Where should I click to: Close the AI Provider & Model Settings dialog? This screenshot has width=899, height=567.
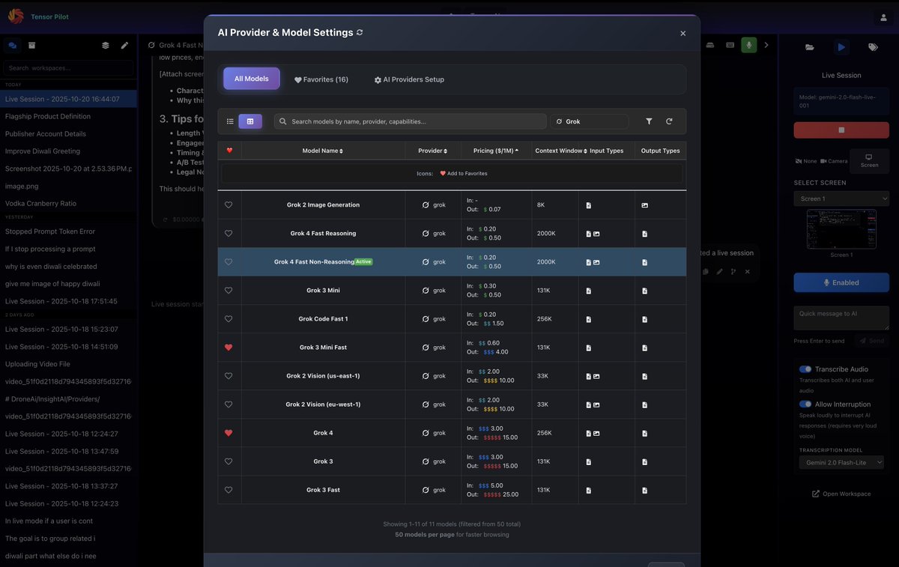tap(682, 34)
